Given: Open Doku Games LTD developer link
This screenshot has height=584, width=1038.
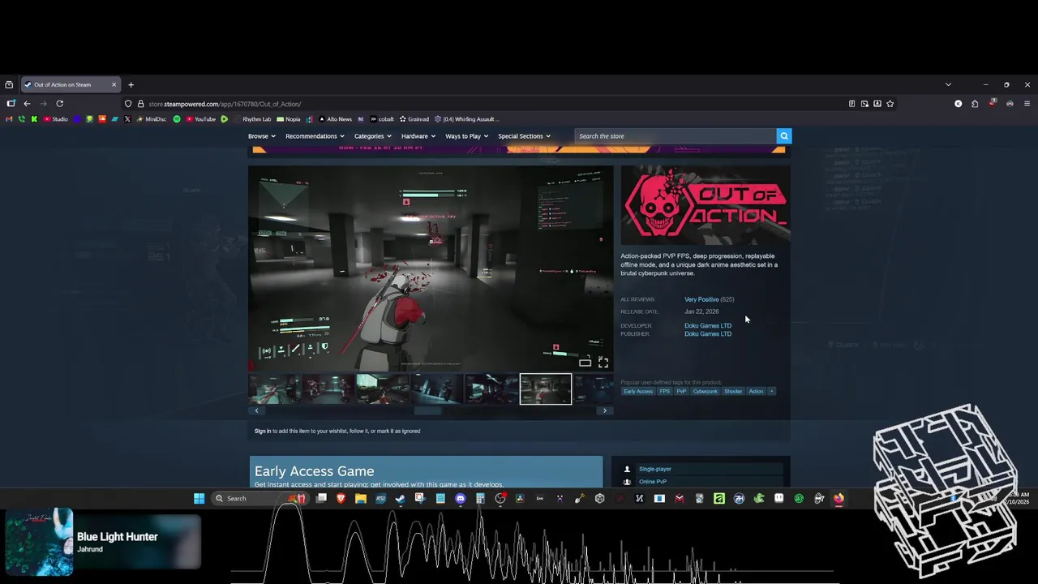Looking at the screenshot, I should tap(708, 325).
